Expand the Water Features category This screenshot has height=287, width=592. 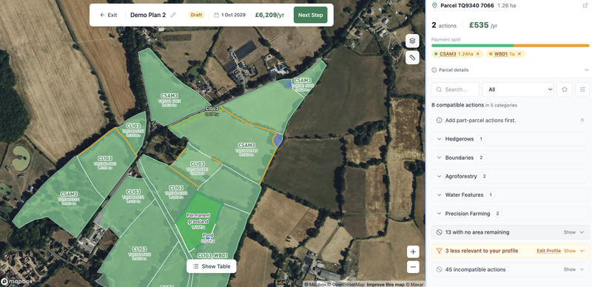pos(511,195)
